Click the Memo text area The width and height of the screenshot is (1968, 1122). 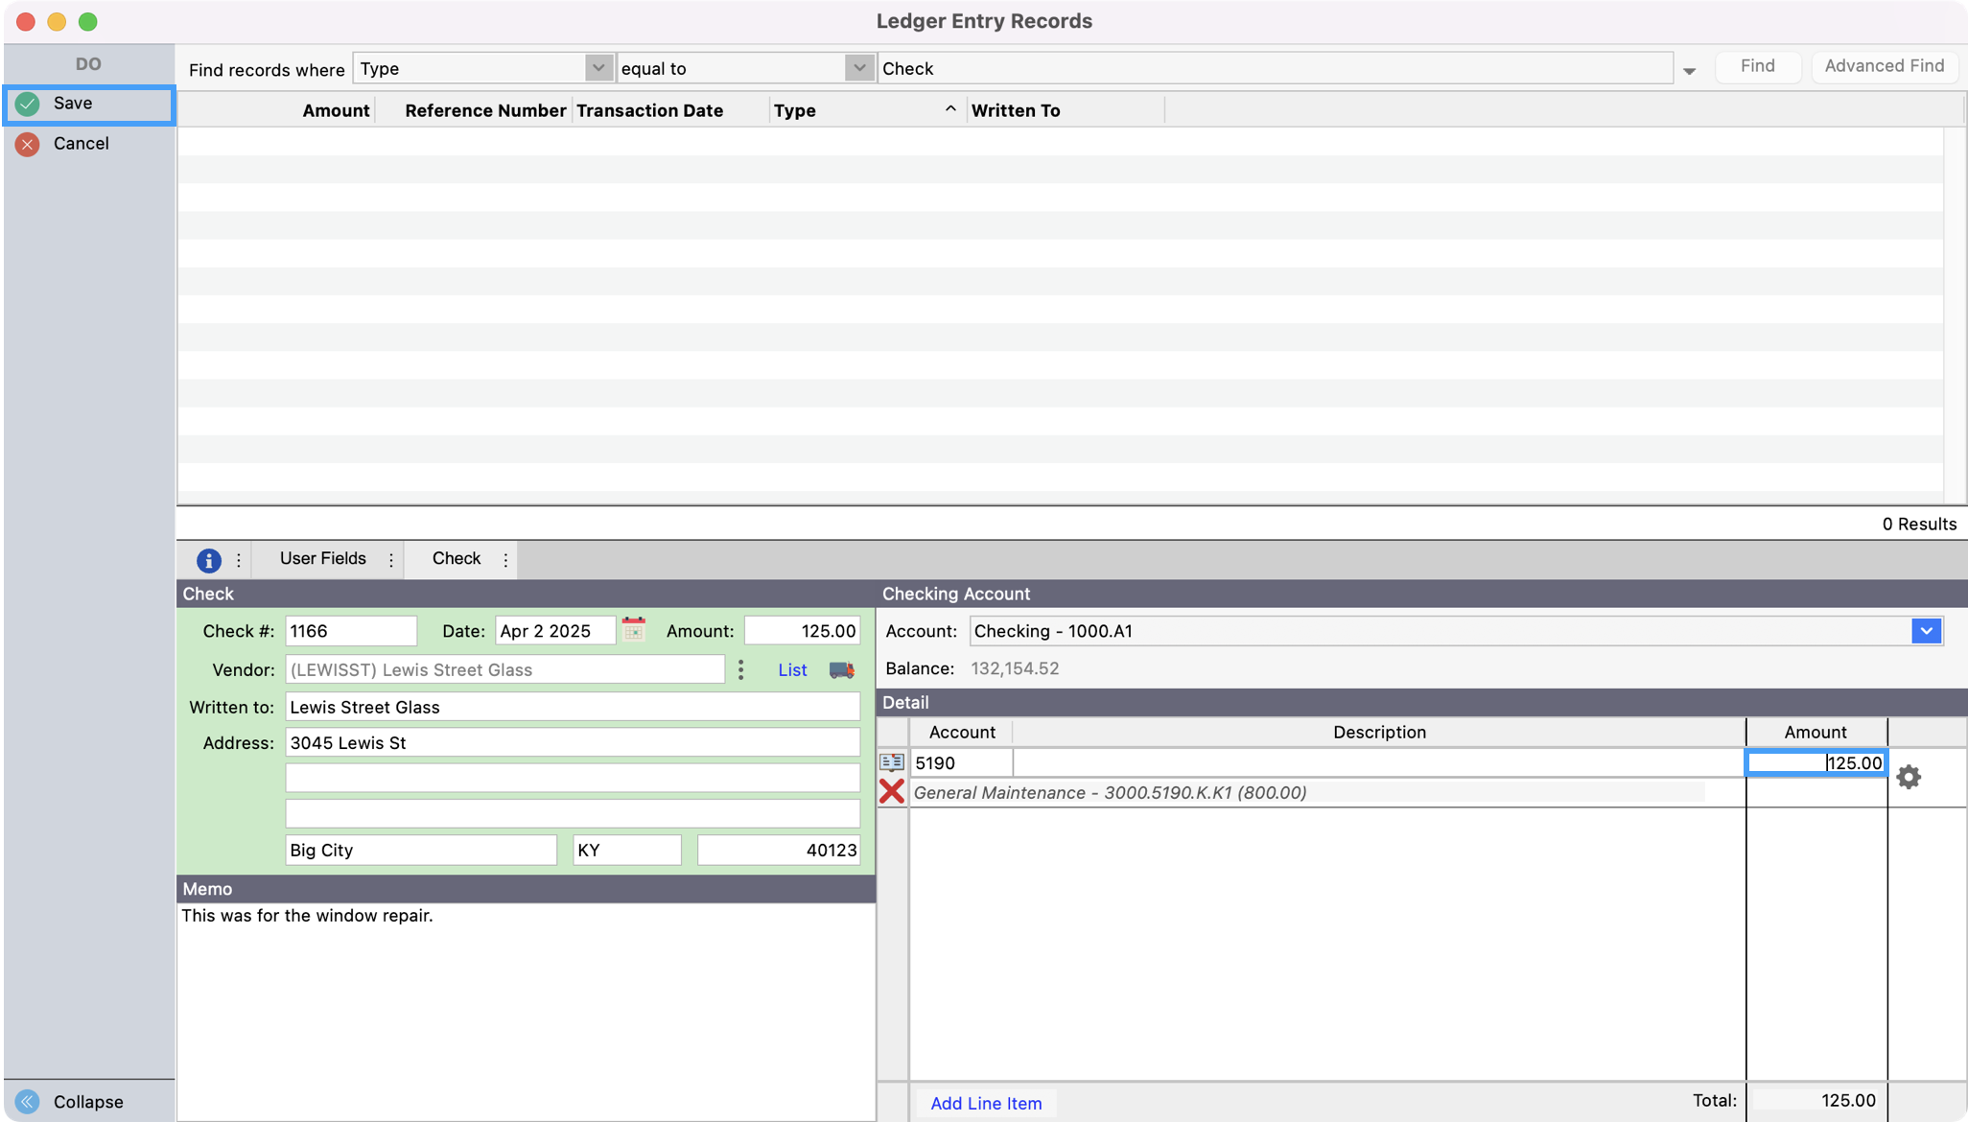coord(526,1007)
